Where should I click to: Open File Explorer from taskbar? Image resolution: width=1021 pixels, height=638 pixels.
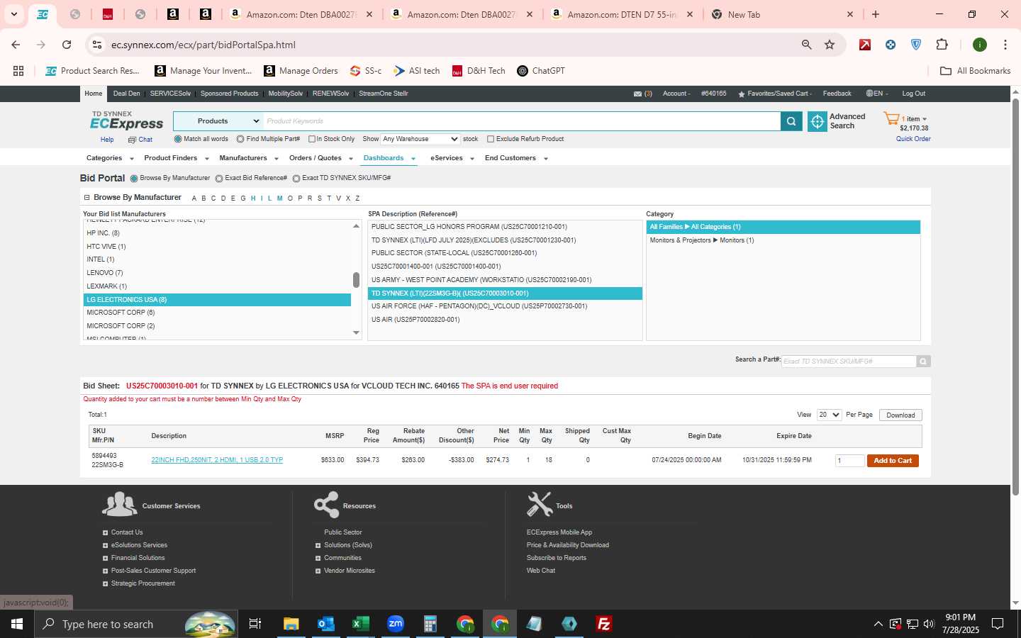pos(291,624)
